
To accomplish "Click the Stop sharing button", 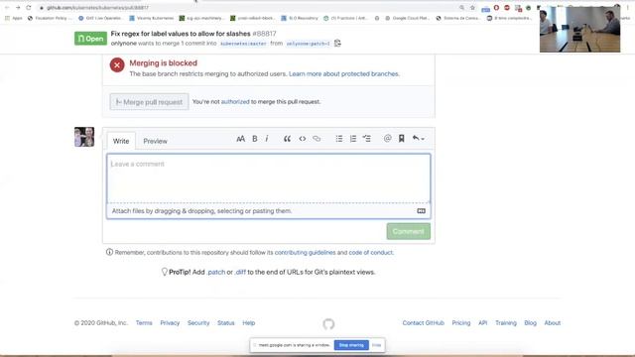I will coord(351,345).
